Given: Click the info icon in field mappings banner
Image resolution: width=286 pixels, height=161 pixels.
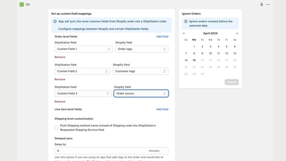Looking at the screenshot, I should (x=55, y=21).
